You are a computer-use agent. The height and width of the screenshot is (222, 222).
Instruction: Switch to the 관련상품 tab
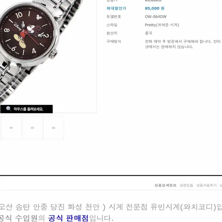(186, 185)
